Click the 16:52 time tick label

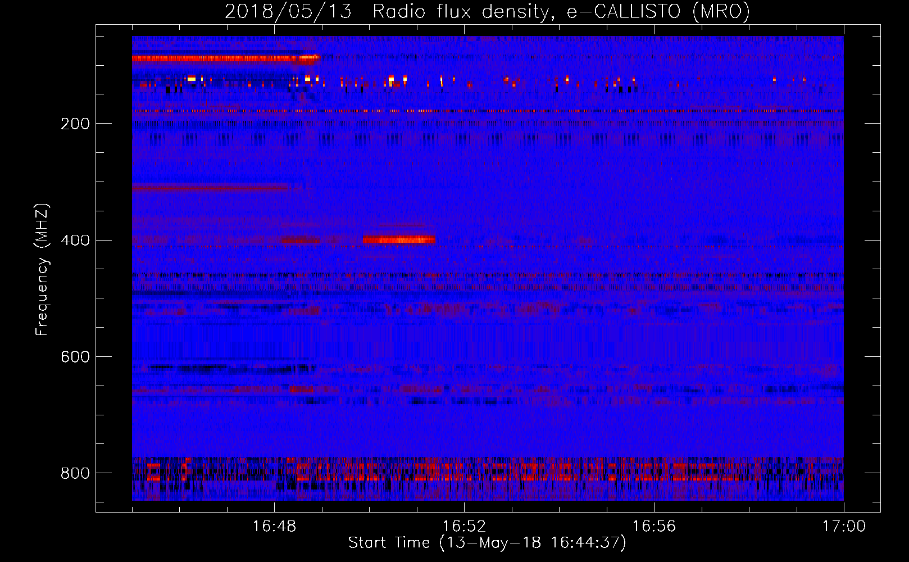[x=464, y=527]
